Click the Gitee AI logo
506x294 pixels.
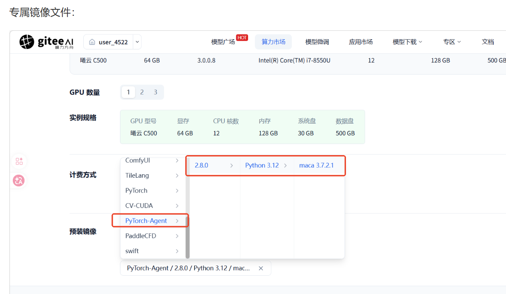[x=47, y=42]
